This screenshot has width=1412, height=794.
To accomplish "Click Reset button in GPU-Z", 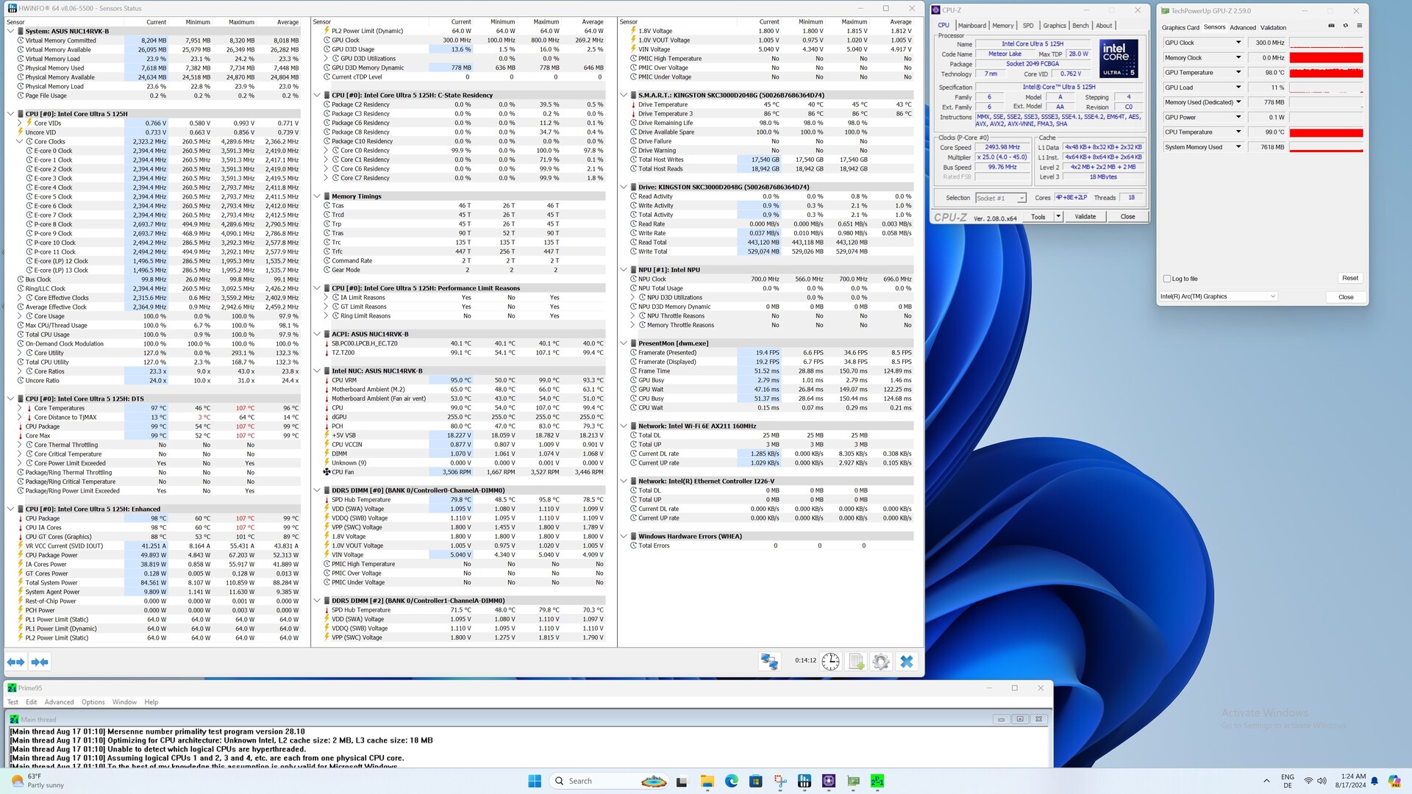I will (x=1349, y=278).
